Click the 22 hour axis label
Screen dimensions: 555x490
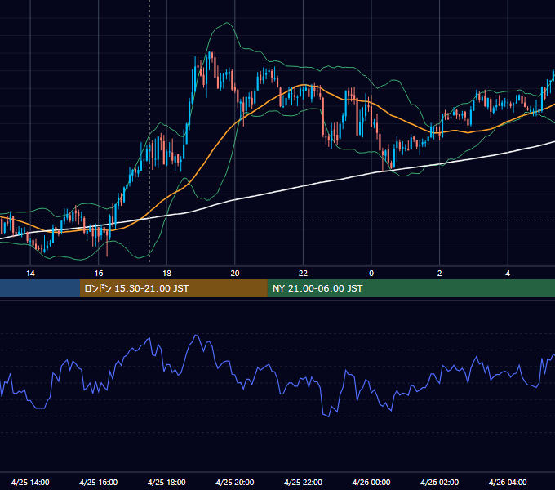pyautogui.click(x=303, y=274)
